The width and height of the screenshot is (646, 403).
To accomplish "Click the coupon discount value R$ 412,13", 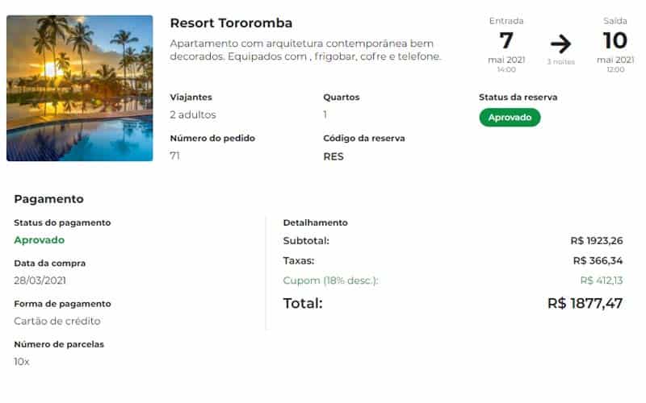I will click(x=602, y=280).
